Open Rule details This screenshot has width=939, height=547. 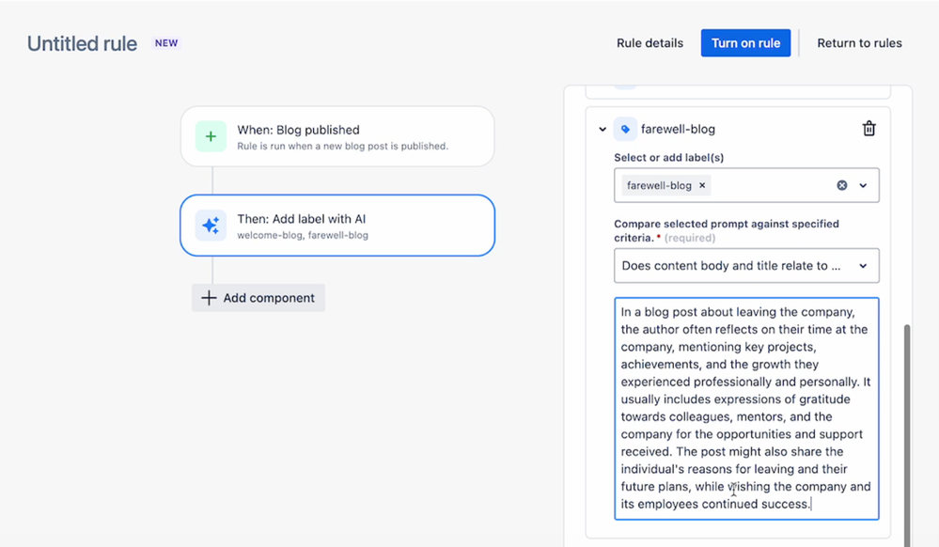(649, 43)
